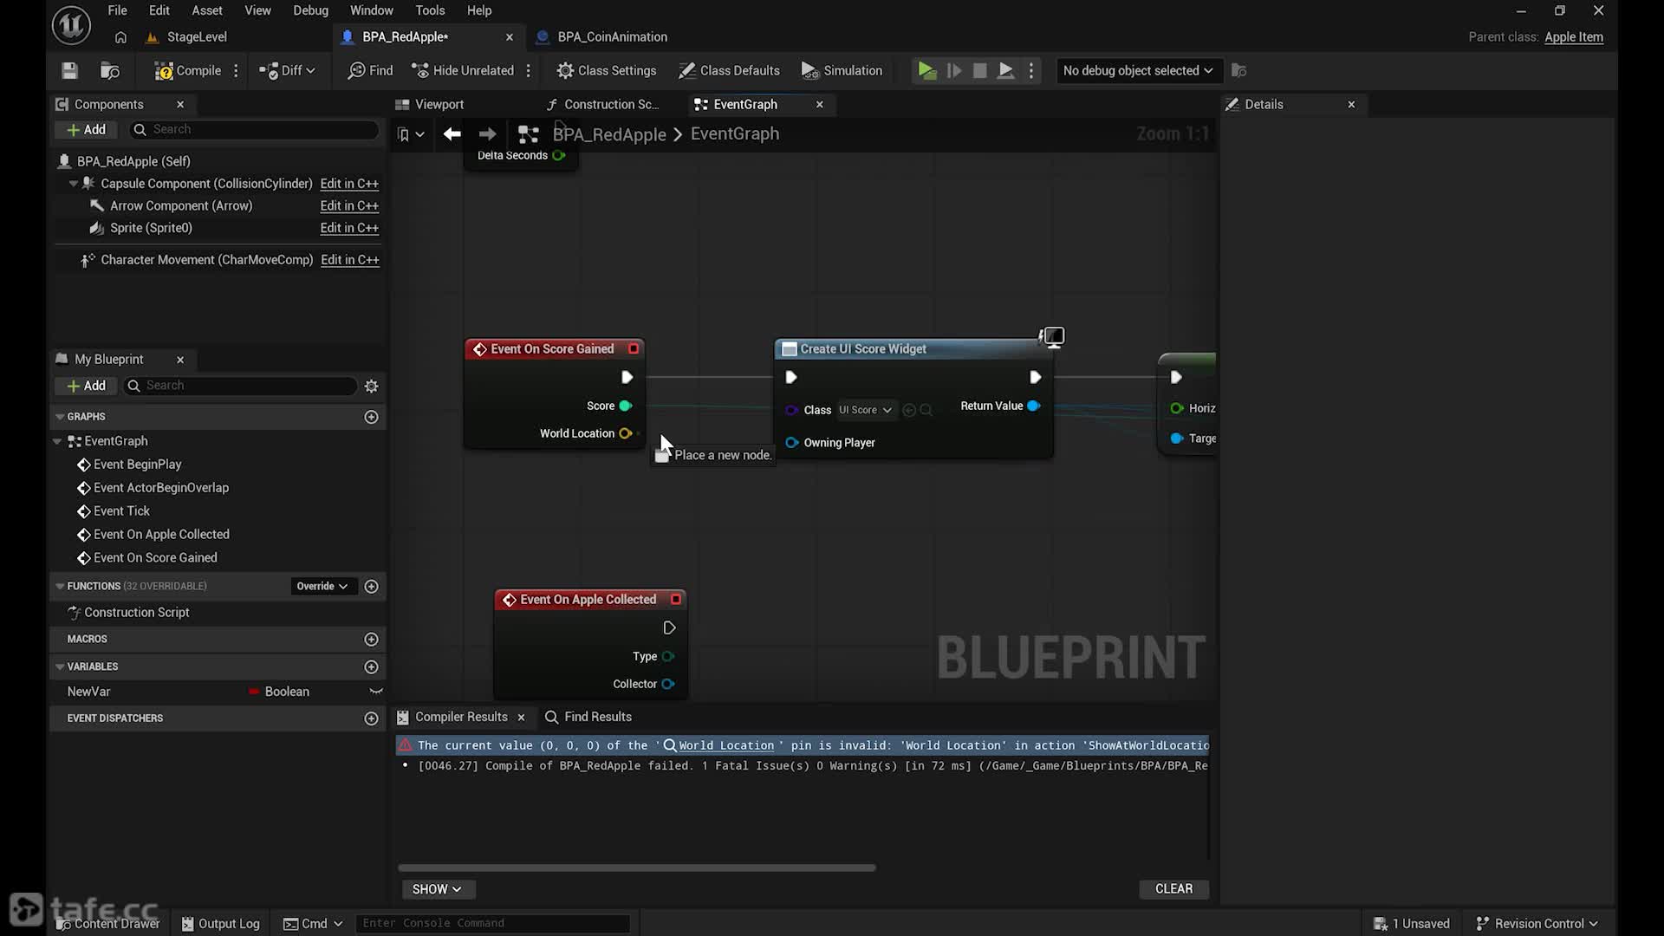This screenshot has height=936, width=1664.
Task: Add new item in My Blueprint panel
Action: [86, 387]
